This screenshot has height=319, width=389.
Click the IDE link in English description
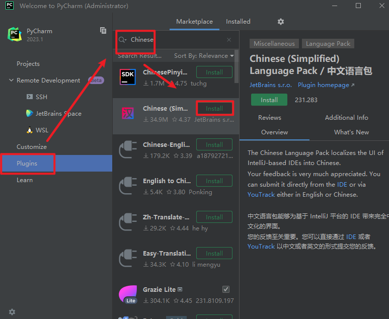point(342,185)
